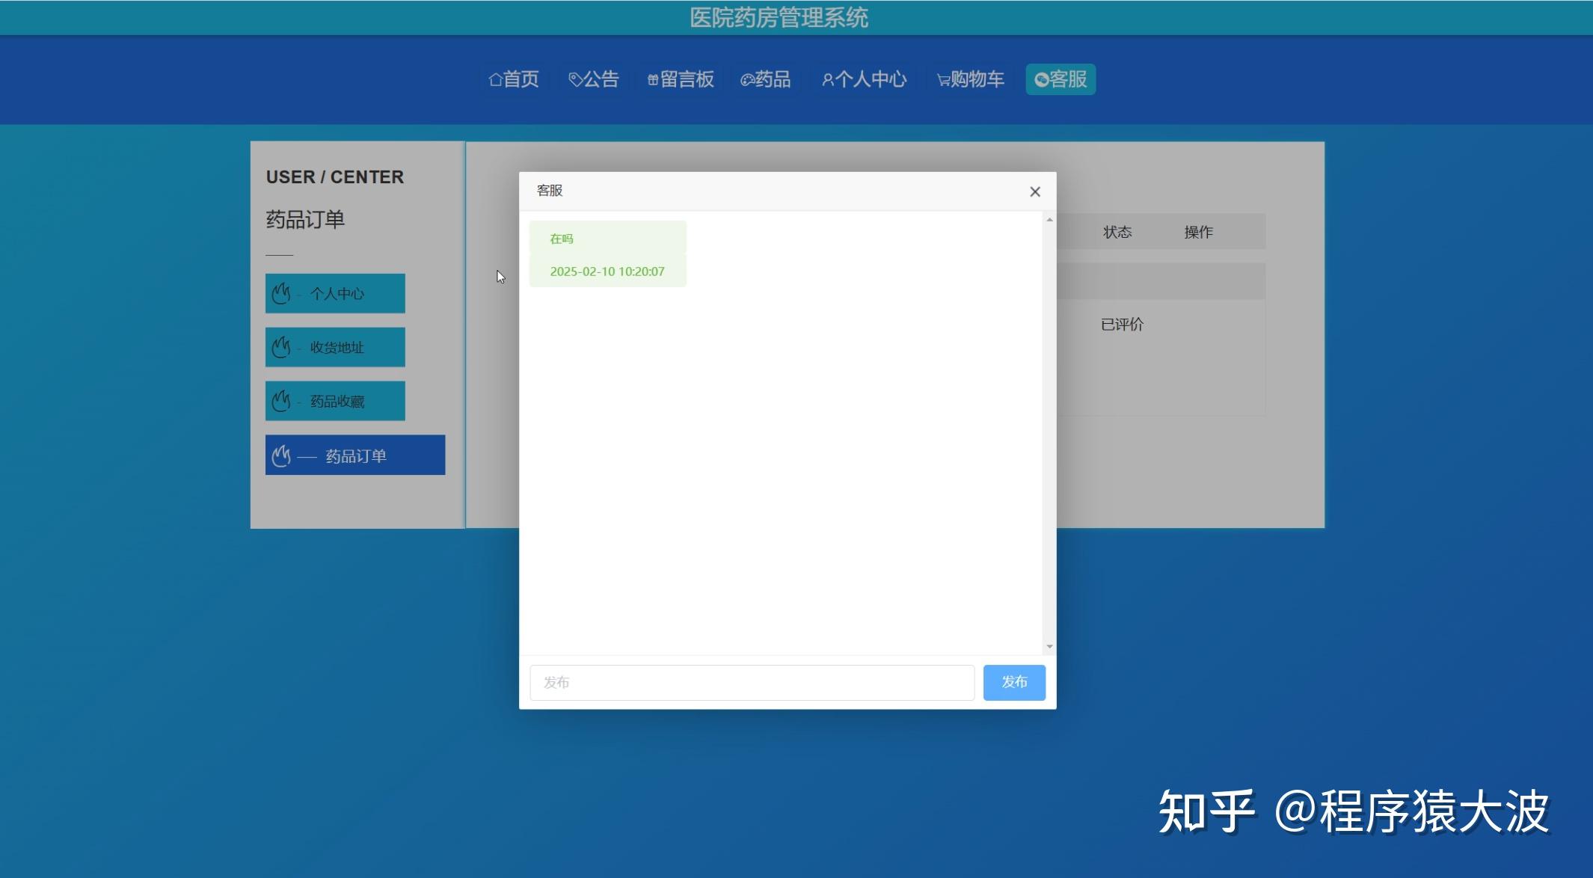Click the 发布 message input field
The width and height of the screenshot is (1593, 878).
[751, 681]
